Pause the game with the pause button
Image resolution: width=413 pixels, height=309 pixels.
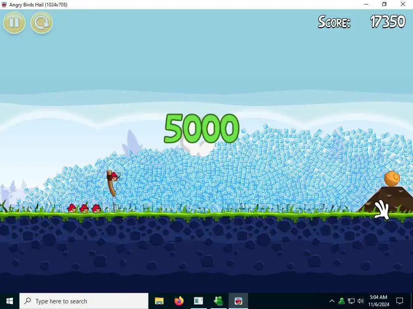coord(14,23)
